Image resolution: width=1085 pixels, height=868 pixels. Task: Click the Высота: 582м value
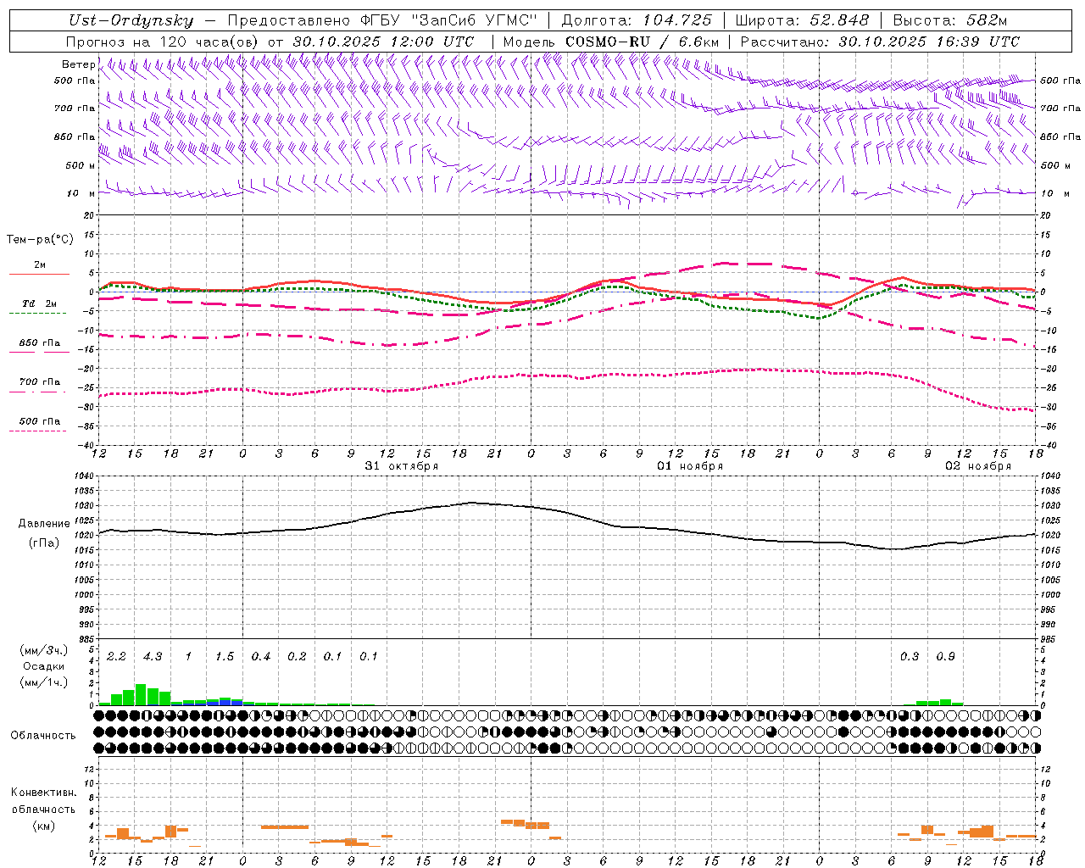950,21
